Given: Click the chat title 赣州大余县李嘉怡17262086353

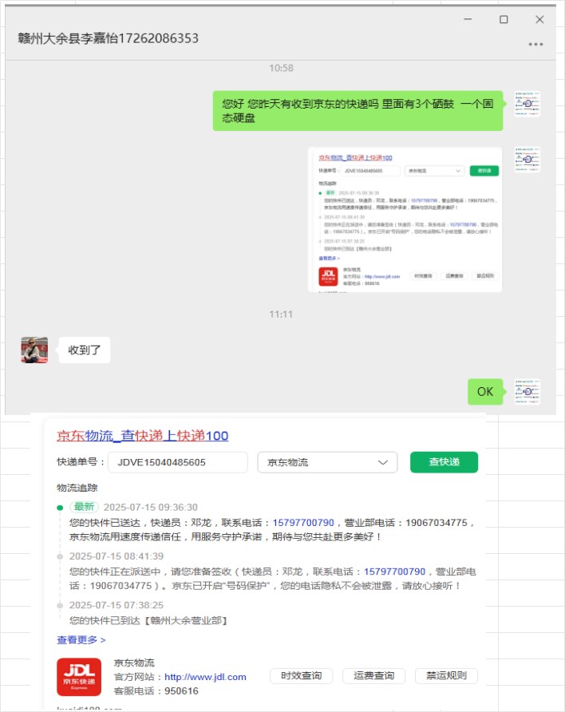Looking at the screenshot, I should [x=108, y=38].
